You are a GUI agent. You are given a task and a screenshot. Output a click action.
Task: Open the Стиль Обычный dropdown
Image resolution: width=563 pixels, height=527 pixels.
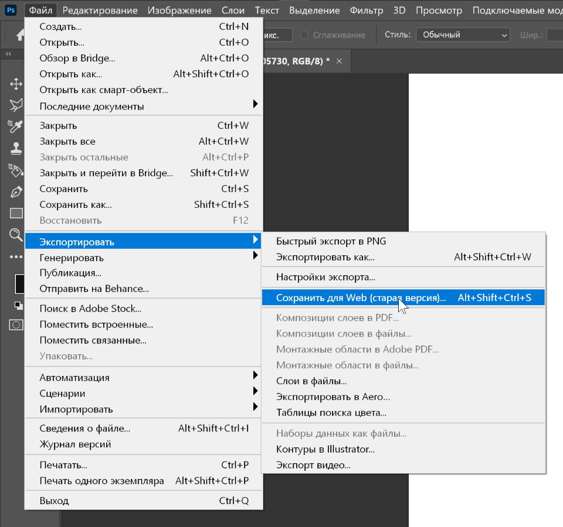[463, 35]
